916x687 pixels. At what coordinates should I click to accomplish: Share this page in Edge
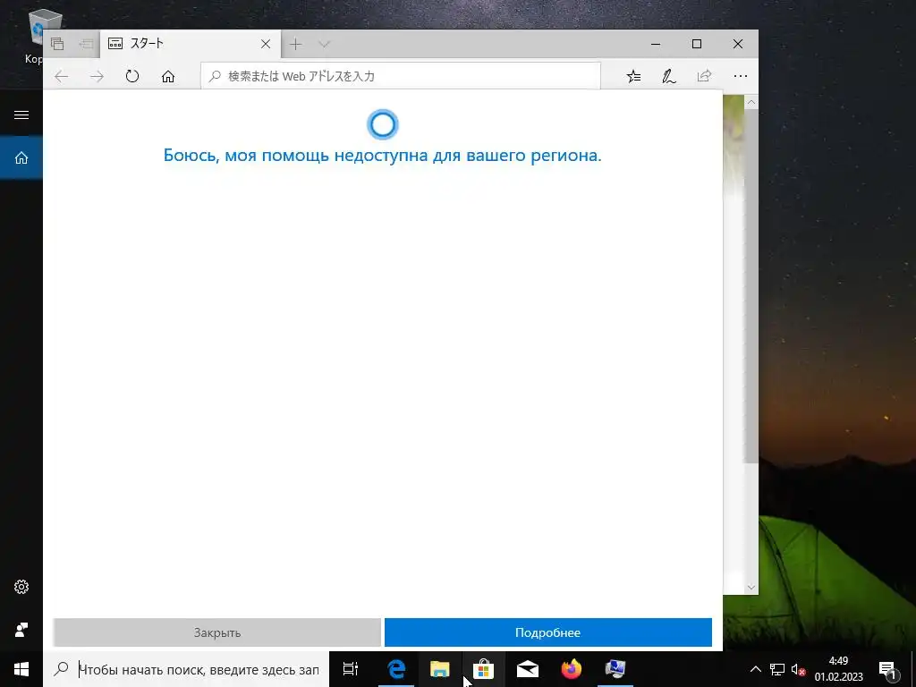(x=705, y=76)
